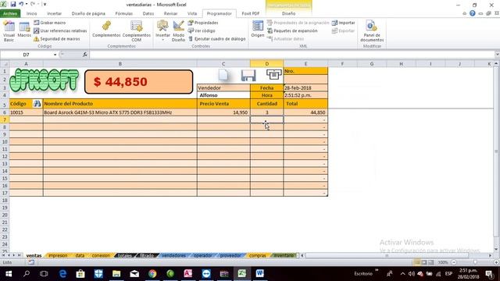Screen dimensions: 500x281
Task: Click the Zoom level 100% button
Action: pyautogui.click(x=443, y=262)
